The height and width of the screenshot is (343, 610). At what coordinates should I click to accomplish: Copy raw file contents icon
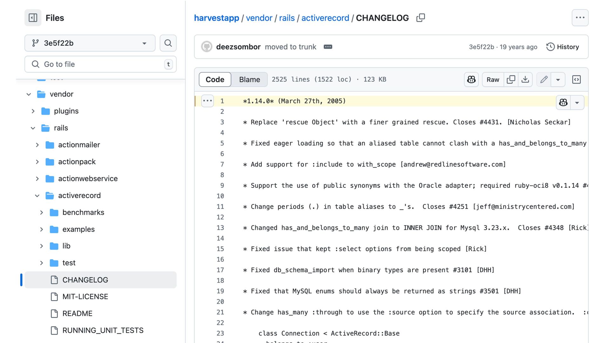[511, 79]
